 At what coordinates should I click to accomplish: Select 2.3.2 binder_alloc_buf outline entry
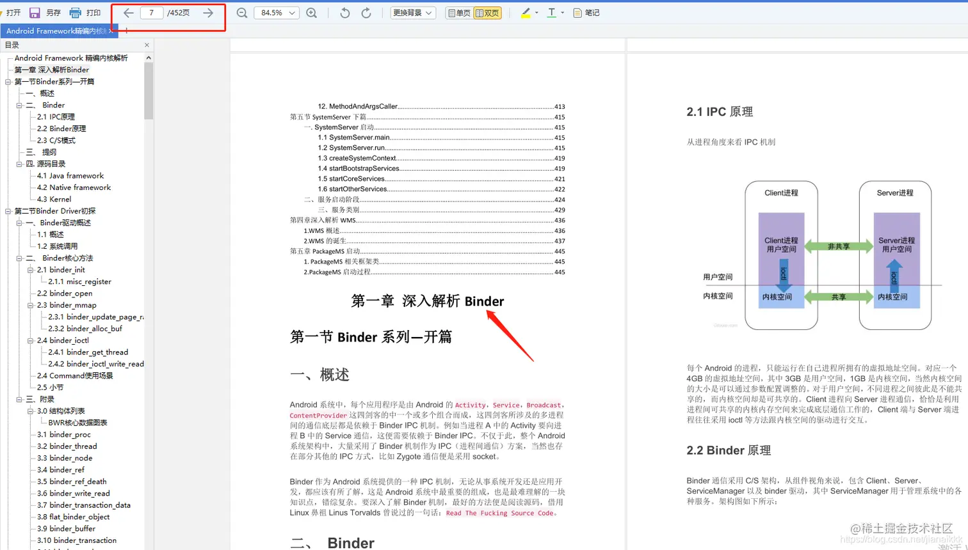(x=85, y=329)
